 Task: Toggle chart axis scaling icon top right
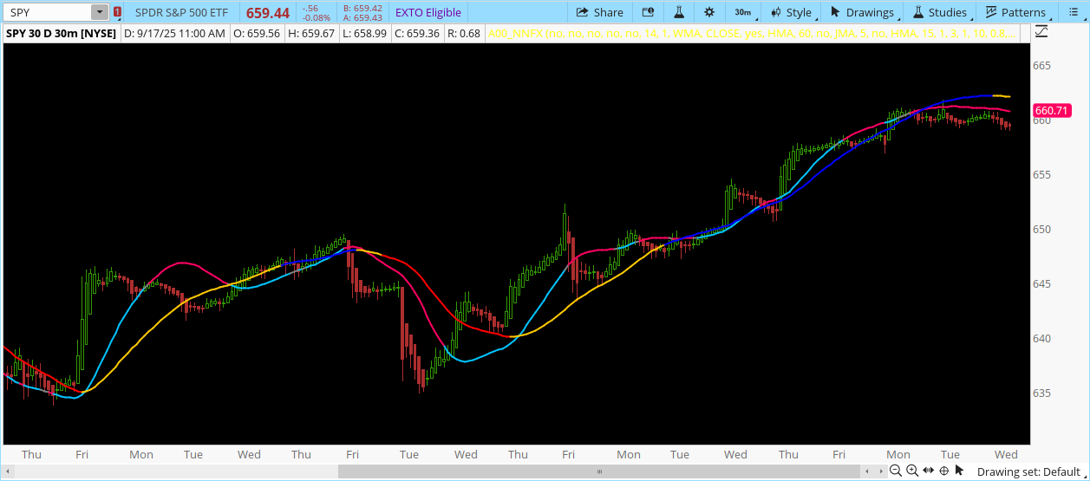coord(1041,31)
